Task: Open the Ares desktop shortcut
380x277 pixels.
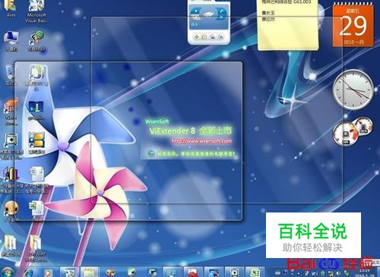Action: (x=11, y=8)
